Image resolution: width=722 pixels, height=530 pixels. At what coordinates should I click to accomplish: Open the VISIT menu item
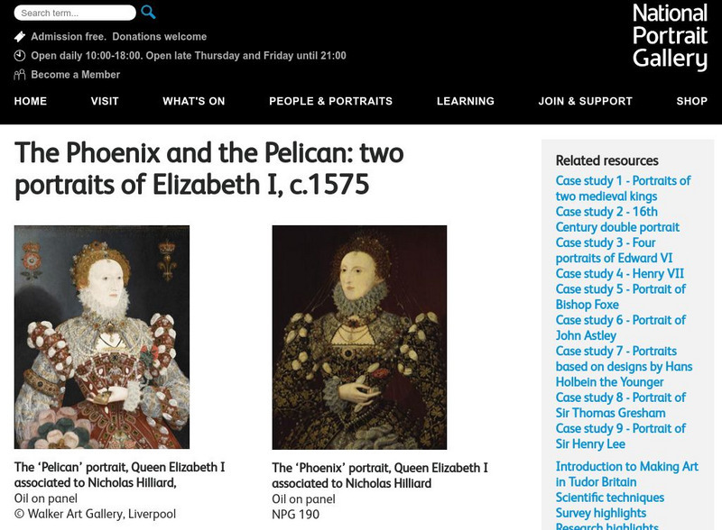(x=105, y=101)
